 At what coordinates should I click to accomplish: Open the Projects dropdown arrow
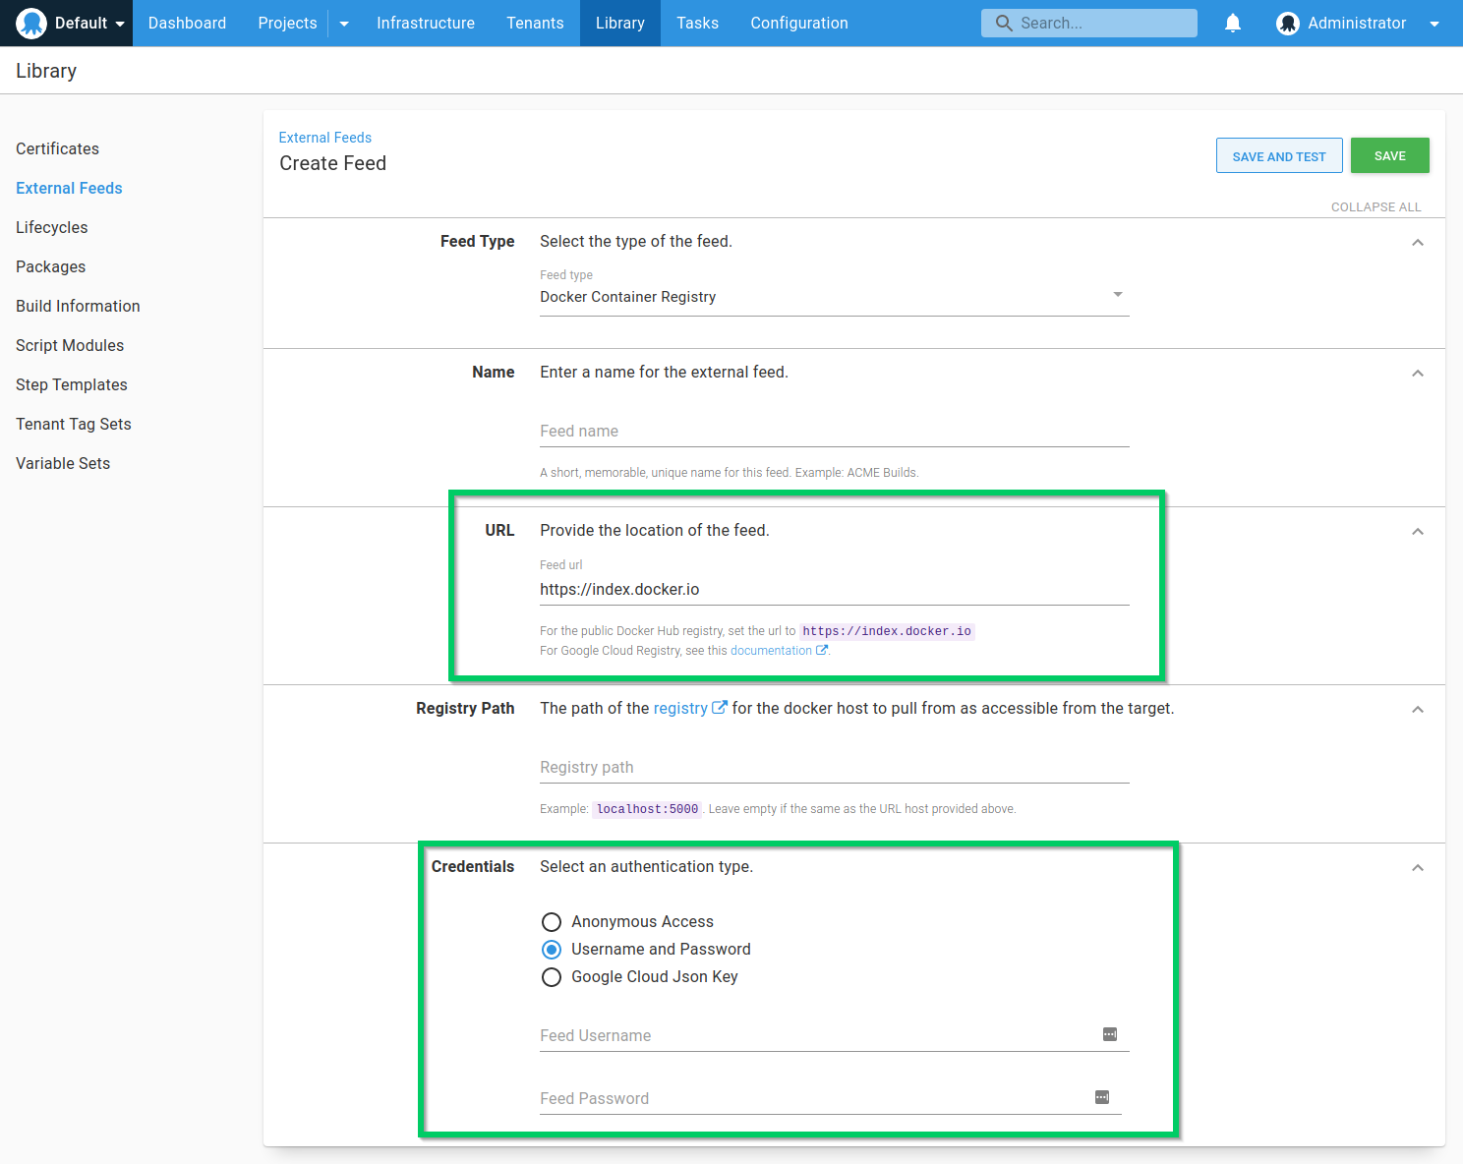[343, 23]
